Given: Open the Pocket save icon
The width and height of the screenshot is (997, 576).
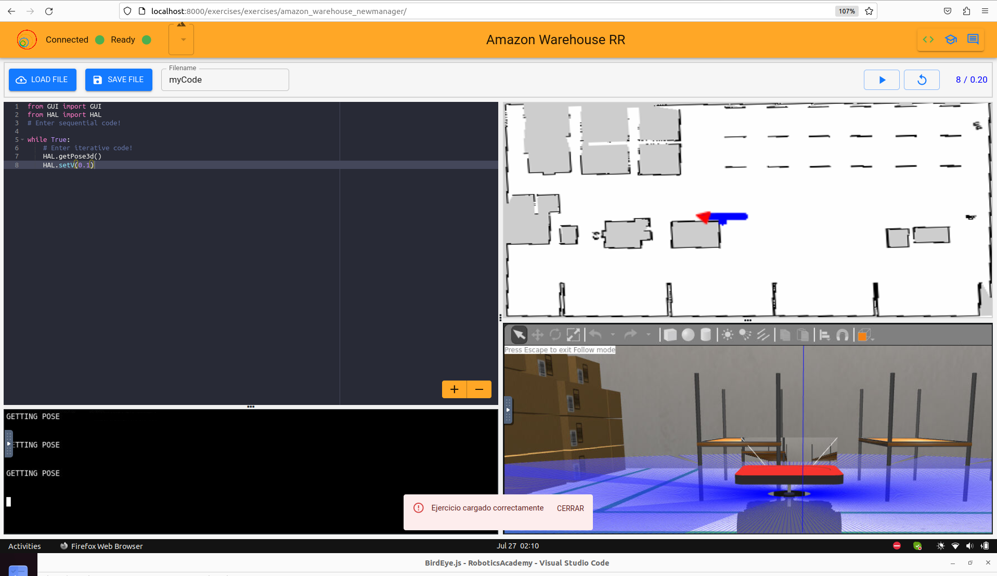Looking at the screenshot, I should (948, 11).
